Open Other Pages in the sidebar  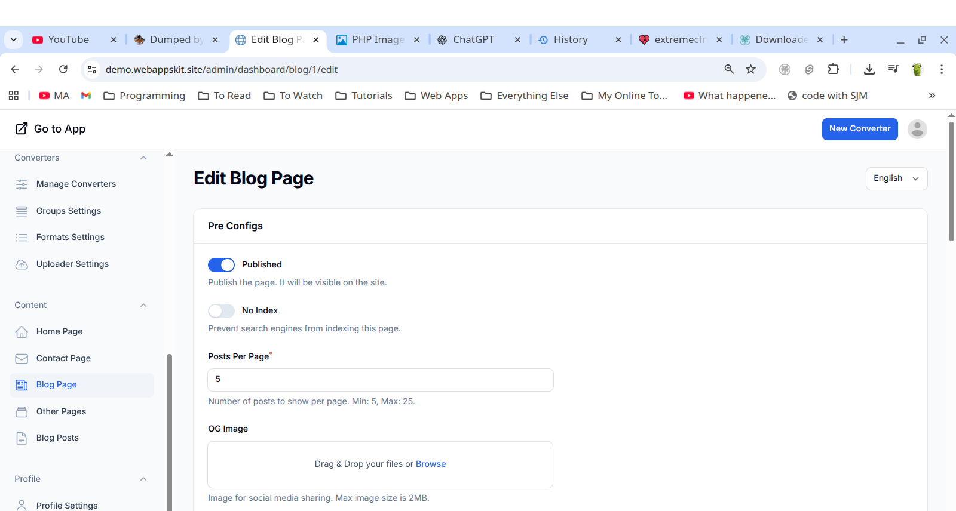click(x=61, y=411)
